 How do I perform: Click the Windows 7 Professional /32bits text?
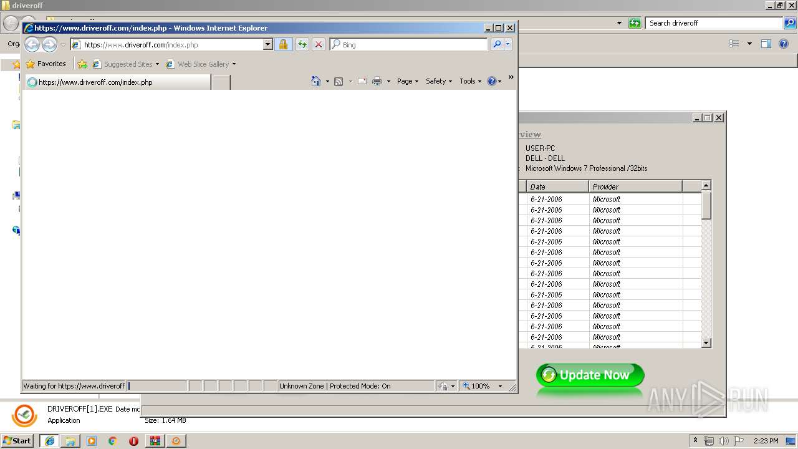(586, 168)
